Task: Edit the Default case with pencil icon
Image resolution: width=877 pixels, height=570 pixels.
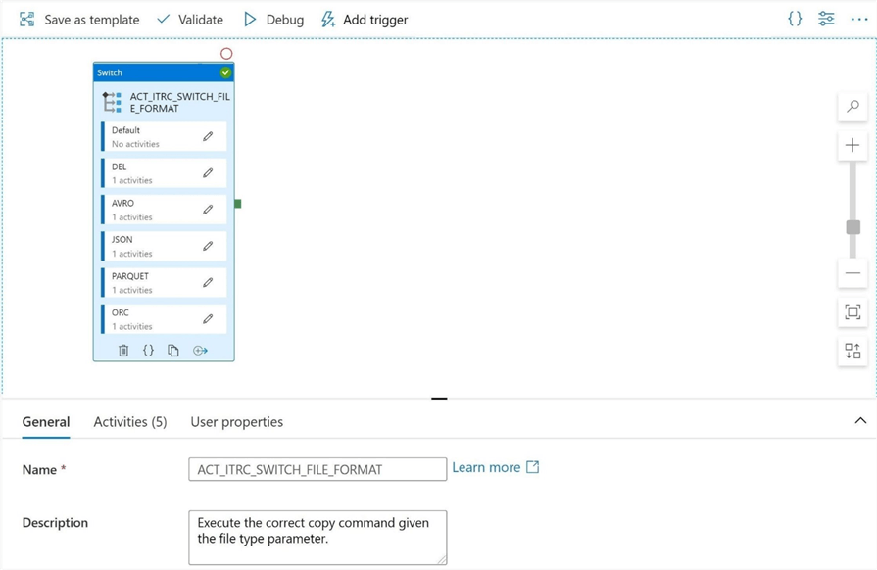Action: [206, 136]
